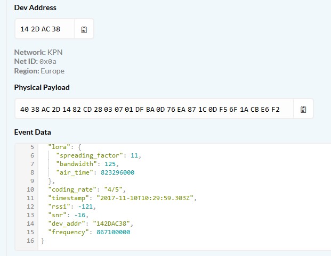
Task: Click the frequency value 867100000
Action: pyautogui.click(x=114, y=232)
